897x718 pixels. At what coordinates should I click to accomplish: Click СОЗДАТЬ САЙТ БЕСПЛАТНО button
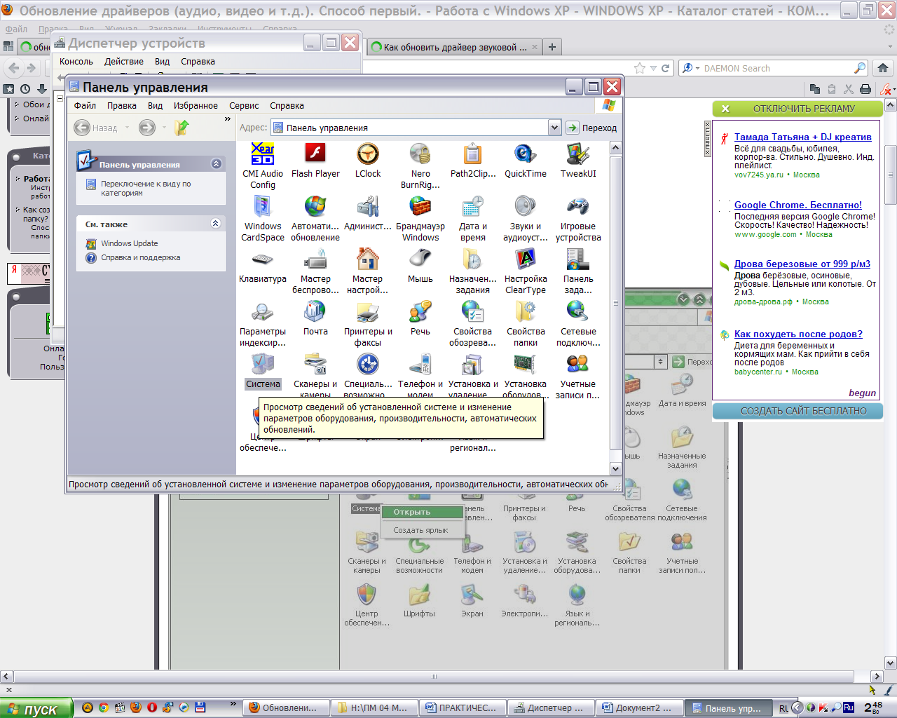tap(797, 412)
